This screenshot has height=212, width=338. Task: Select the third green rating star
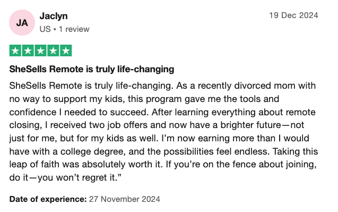pyautogui.click(x=40, y=50)
